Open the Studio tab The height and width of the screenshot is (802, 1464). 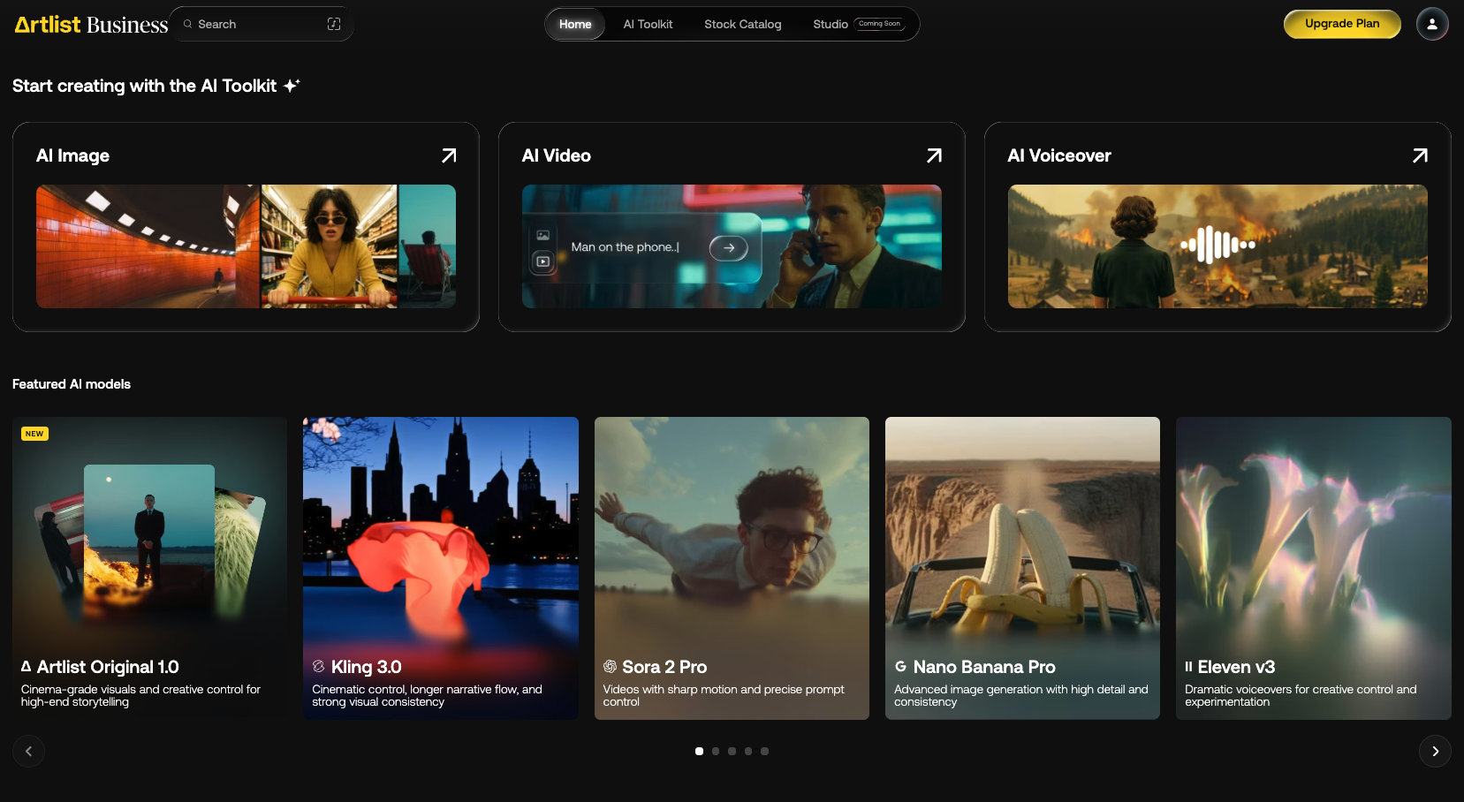coord(831,24)
